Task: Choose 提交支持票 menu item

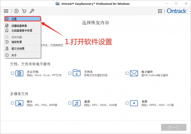Action: pos(22,49)
